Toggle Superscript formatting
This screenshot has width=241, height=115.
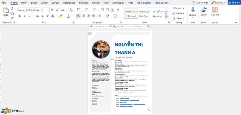[x=48, y=16]
